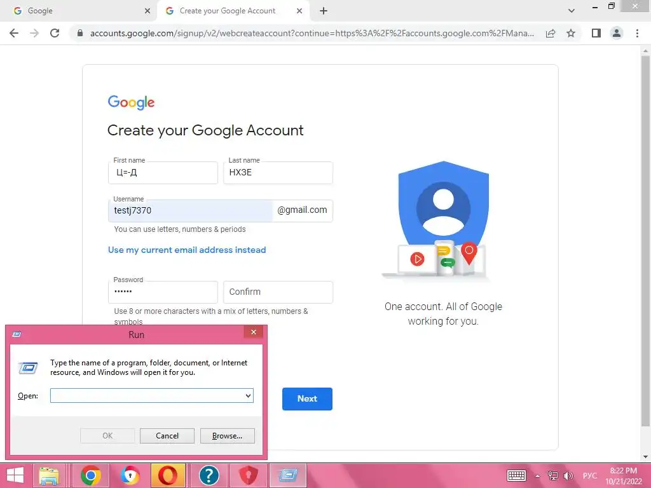View site info via the lock icon
Screen dimensions: 651x488
click(80, 33)
